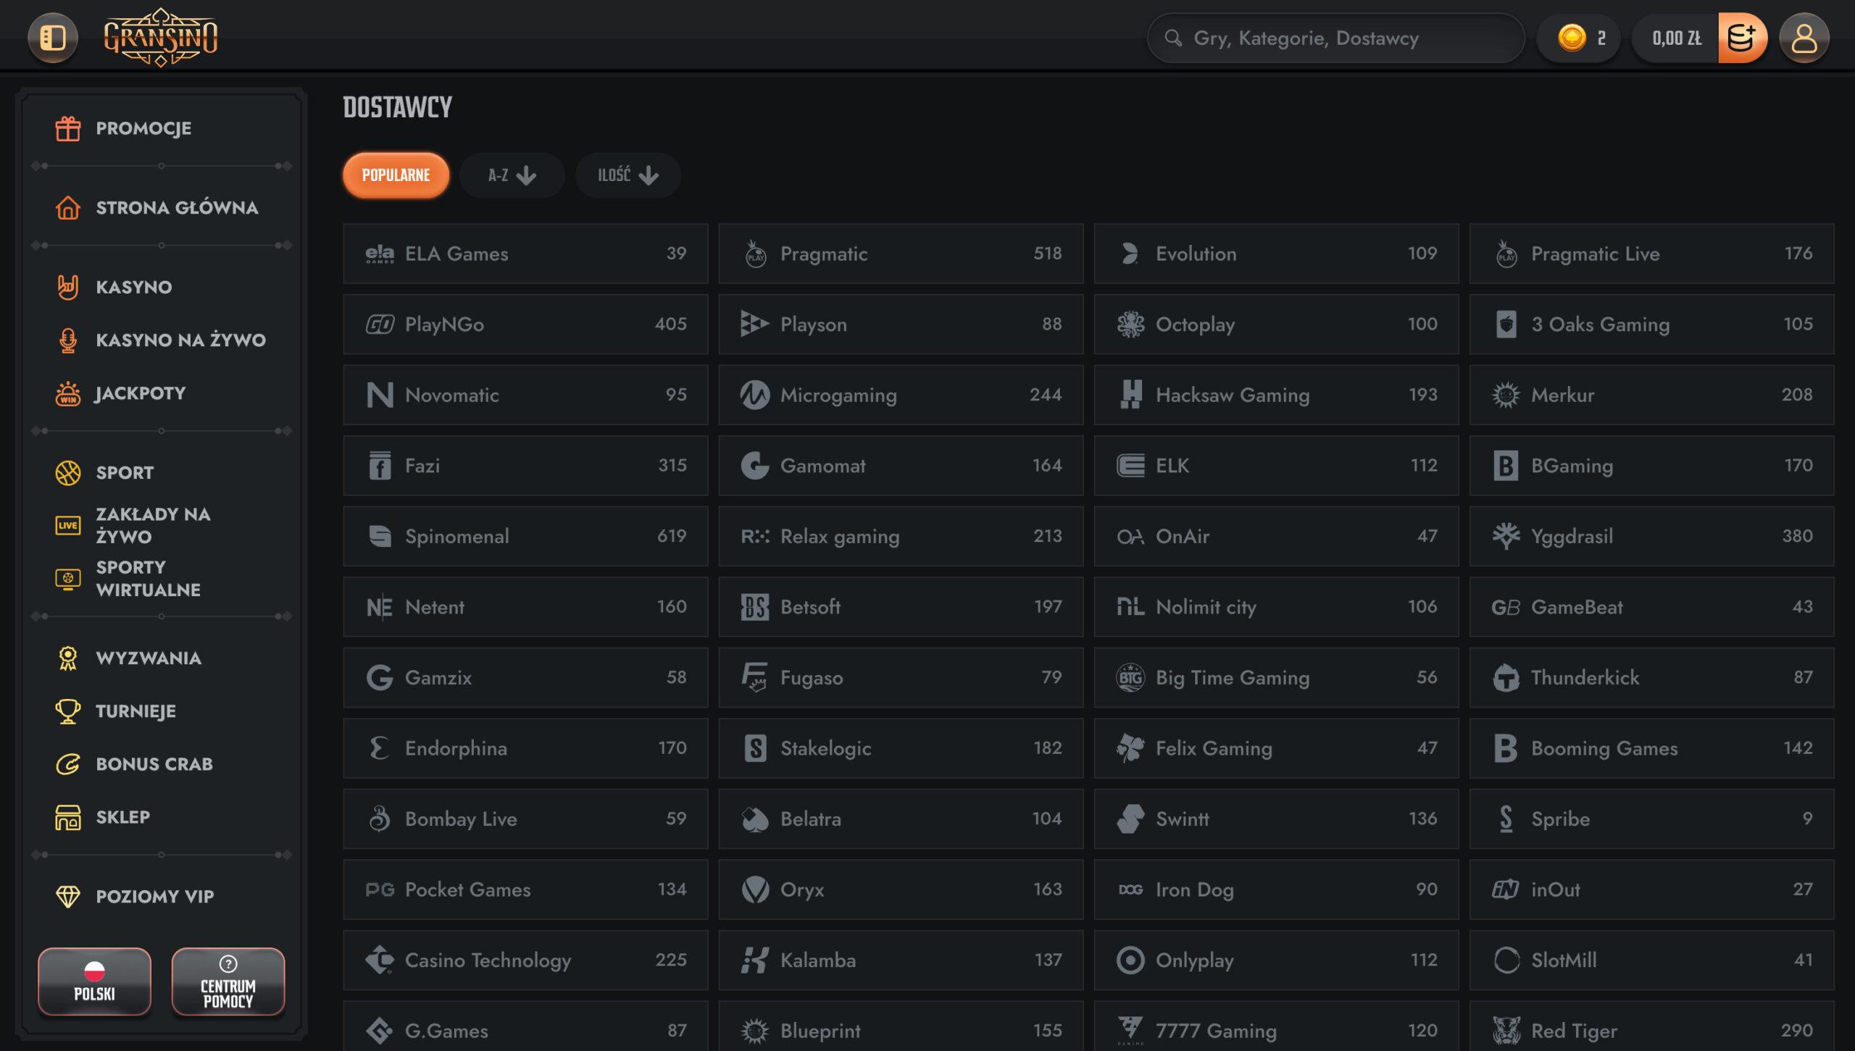Open Jackpoty in the sidebar
This screenshot has height=1051, width=1855.
[x=140, y=393]
